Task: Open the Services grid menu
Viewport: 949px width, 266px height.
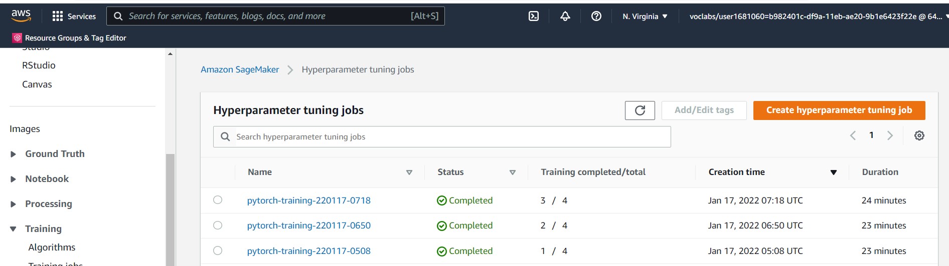Action: point(58,16)
